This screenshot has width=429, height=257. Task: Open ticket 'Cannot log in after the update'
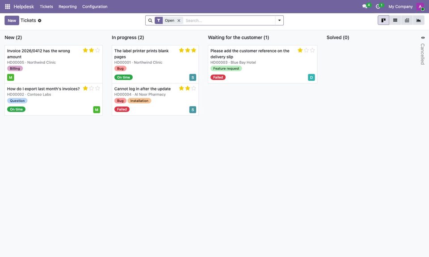(x=142, y=89)
